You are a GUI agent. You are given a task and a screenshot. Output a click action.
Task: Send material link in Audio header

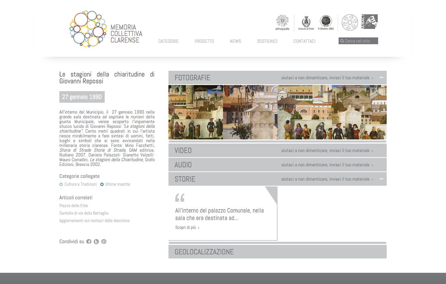point(327,165)
